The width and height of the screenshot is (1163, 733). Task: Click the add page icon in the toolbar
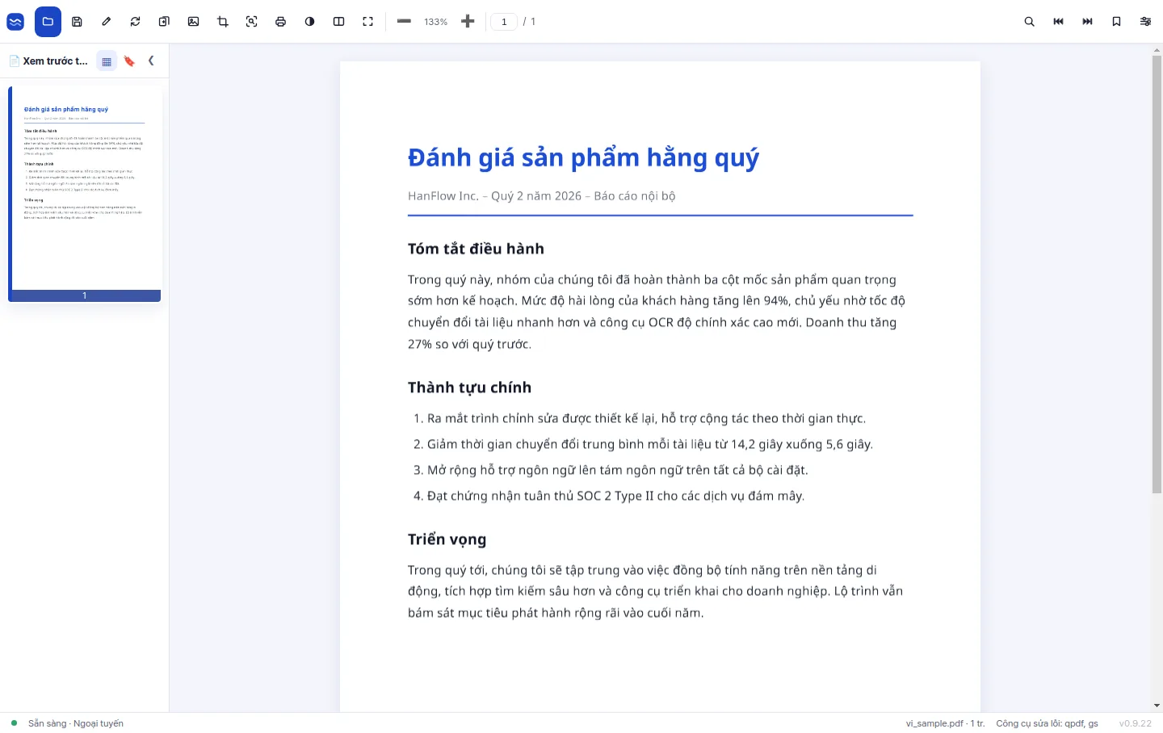[x=164, y=22]
